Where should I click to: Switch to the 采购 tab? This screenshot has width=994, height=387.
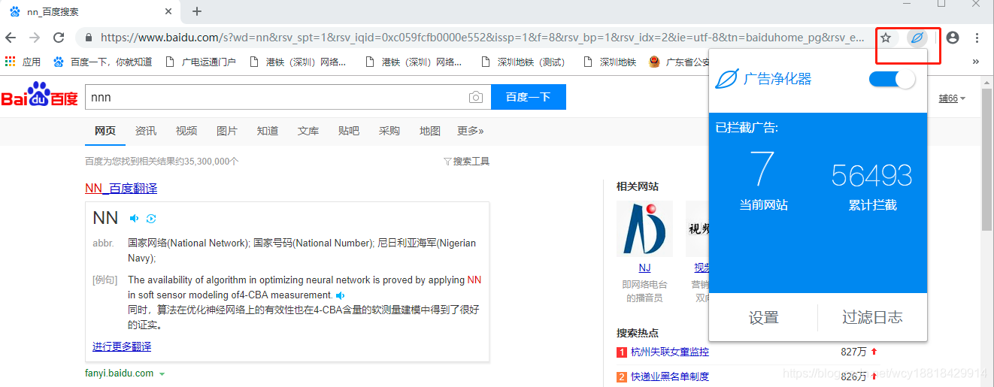click(x=389, y=131)
